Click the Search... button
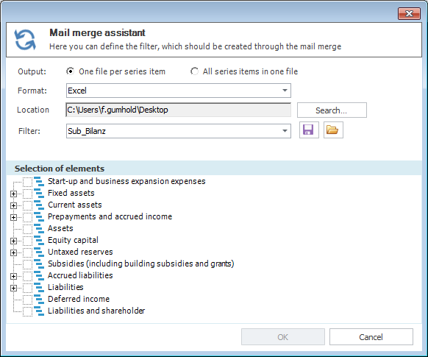Image resolution: width=428 pixels, height=357 pixels. pos(332,110)
